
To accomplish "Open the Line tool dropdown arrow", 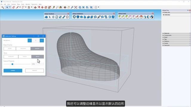I will click(20, 7).
